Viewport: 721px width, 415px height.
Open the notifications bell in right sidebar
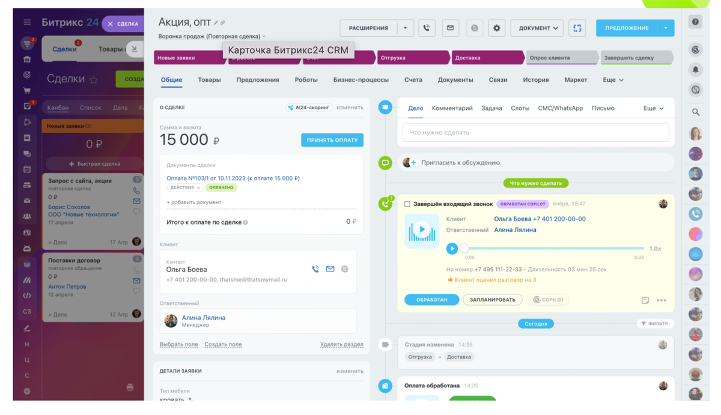(696, 71)
